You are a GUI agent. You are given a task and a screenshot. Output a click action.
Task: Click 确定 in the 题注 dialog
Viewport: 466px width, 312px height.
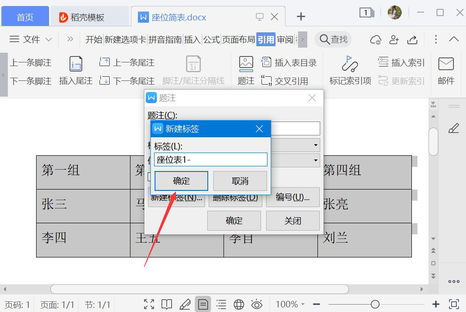[x=234, y=220]
